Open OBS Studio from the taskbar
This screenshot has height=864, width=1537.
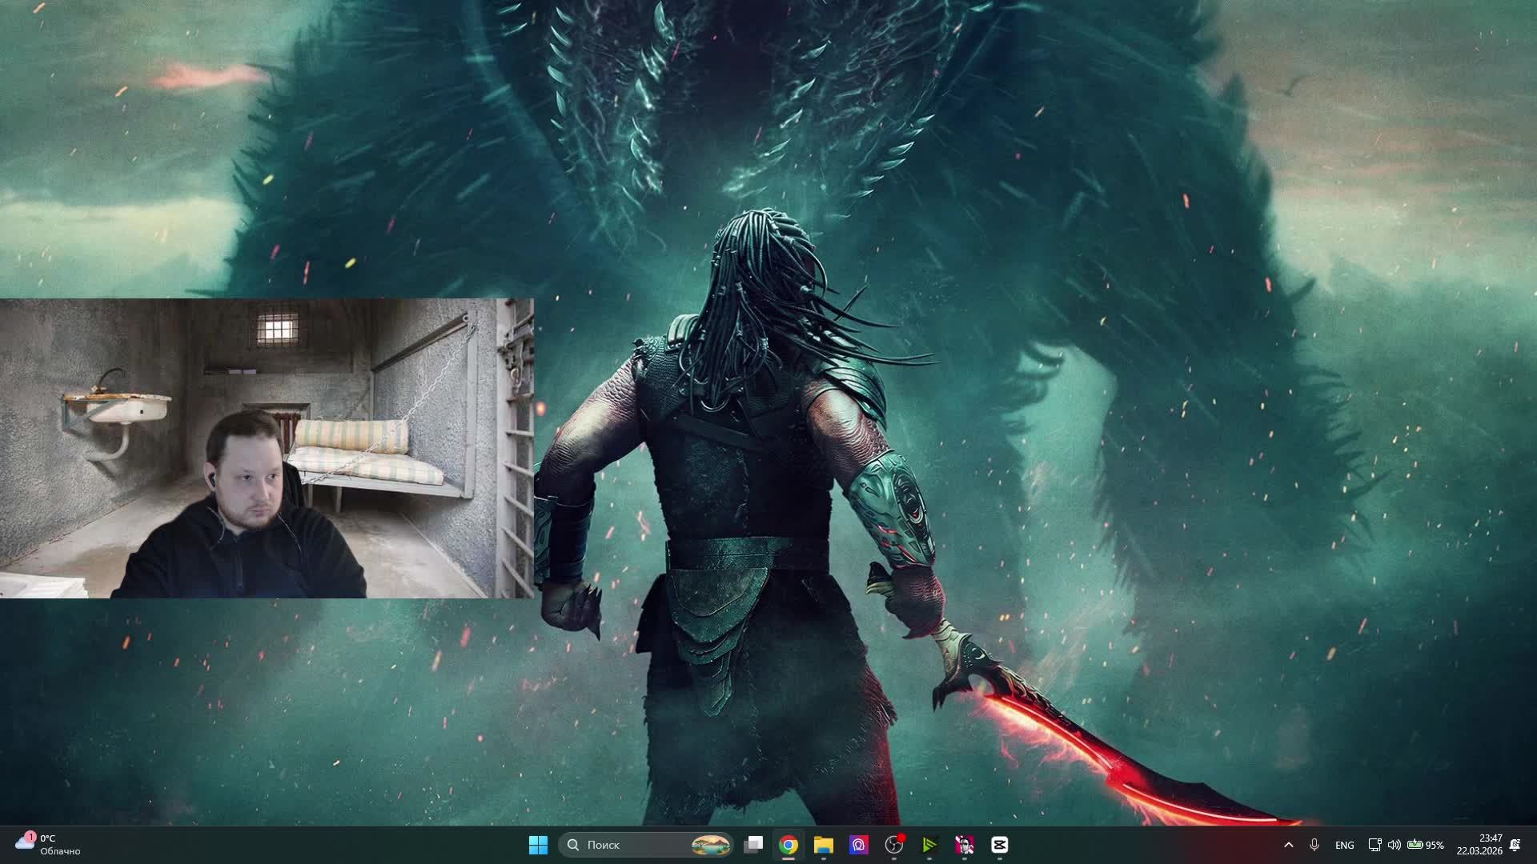tap(894, 845)
